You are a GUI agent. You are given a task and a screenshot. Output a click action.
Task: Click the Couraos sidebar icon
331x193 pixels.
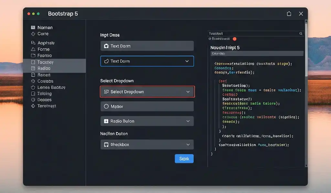pyautogui.click(x=33, y=81)
